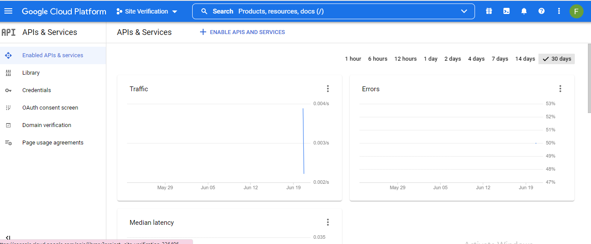Click the Credentials key icon
This screenshot has width=591, height=244.
pyautogui.click(x=8, y=90)
